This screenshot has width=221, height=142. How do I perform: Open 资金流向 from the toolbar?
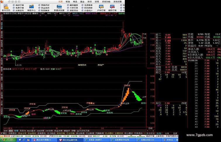pos(44,8)
